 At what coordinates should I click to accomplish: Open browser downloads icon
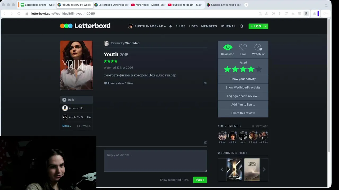(293, 13)
